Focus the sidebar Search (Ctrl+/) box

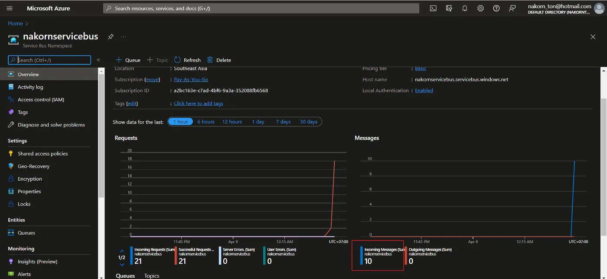click(x=49, y=60)
